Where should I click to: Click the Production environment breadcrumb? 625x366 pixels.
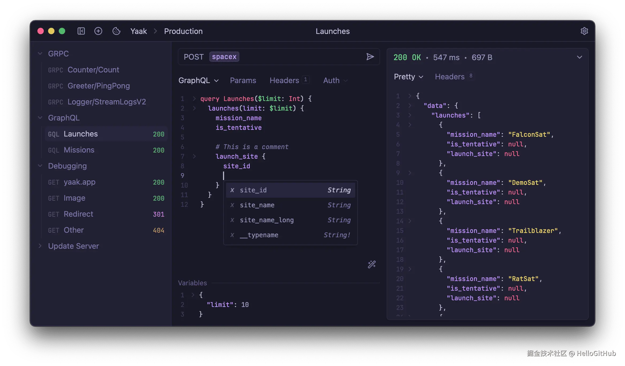click(x=183, y=31)
